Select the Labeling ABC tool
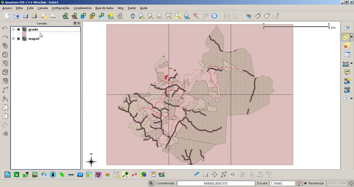 click(249, 16)
